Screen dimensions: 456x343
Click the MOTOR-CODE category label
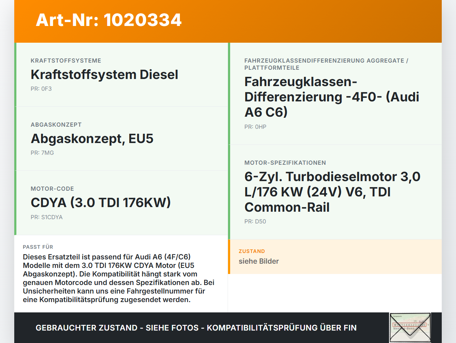[x=52, y=189]
